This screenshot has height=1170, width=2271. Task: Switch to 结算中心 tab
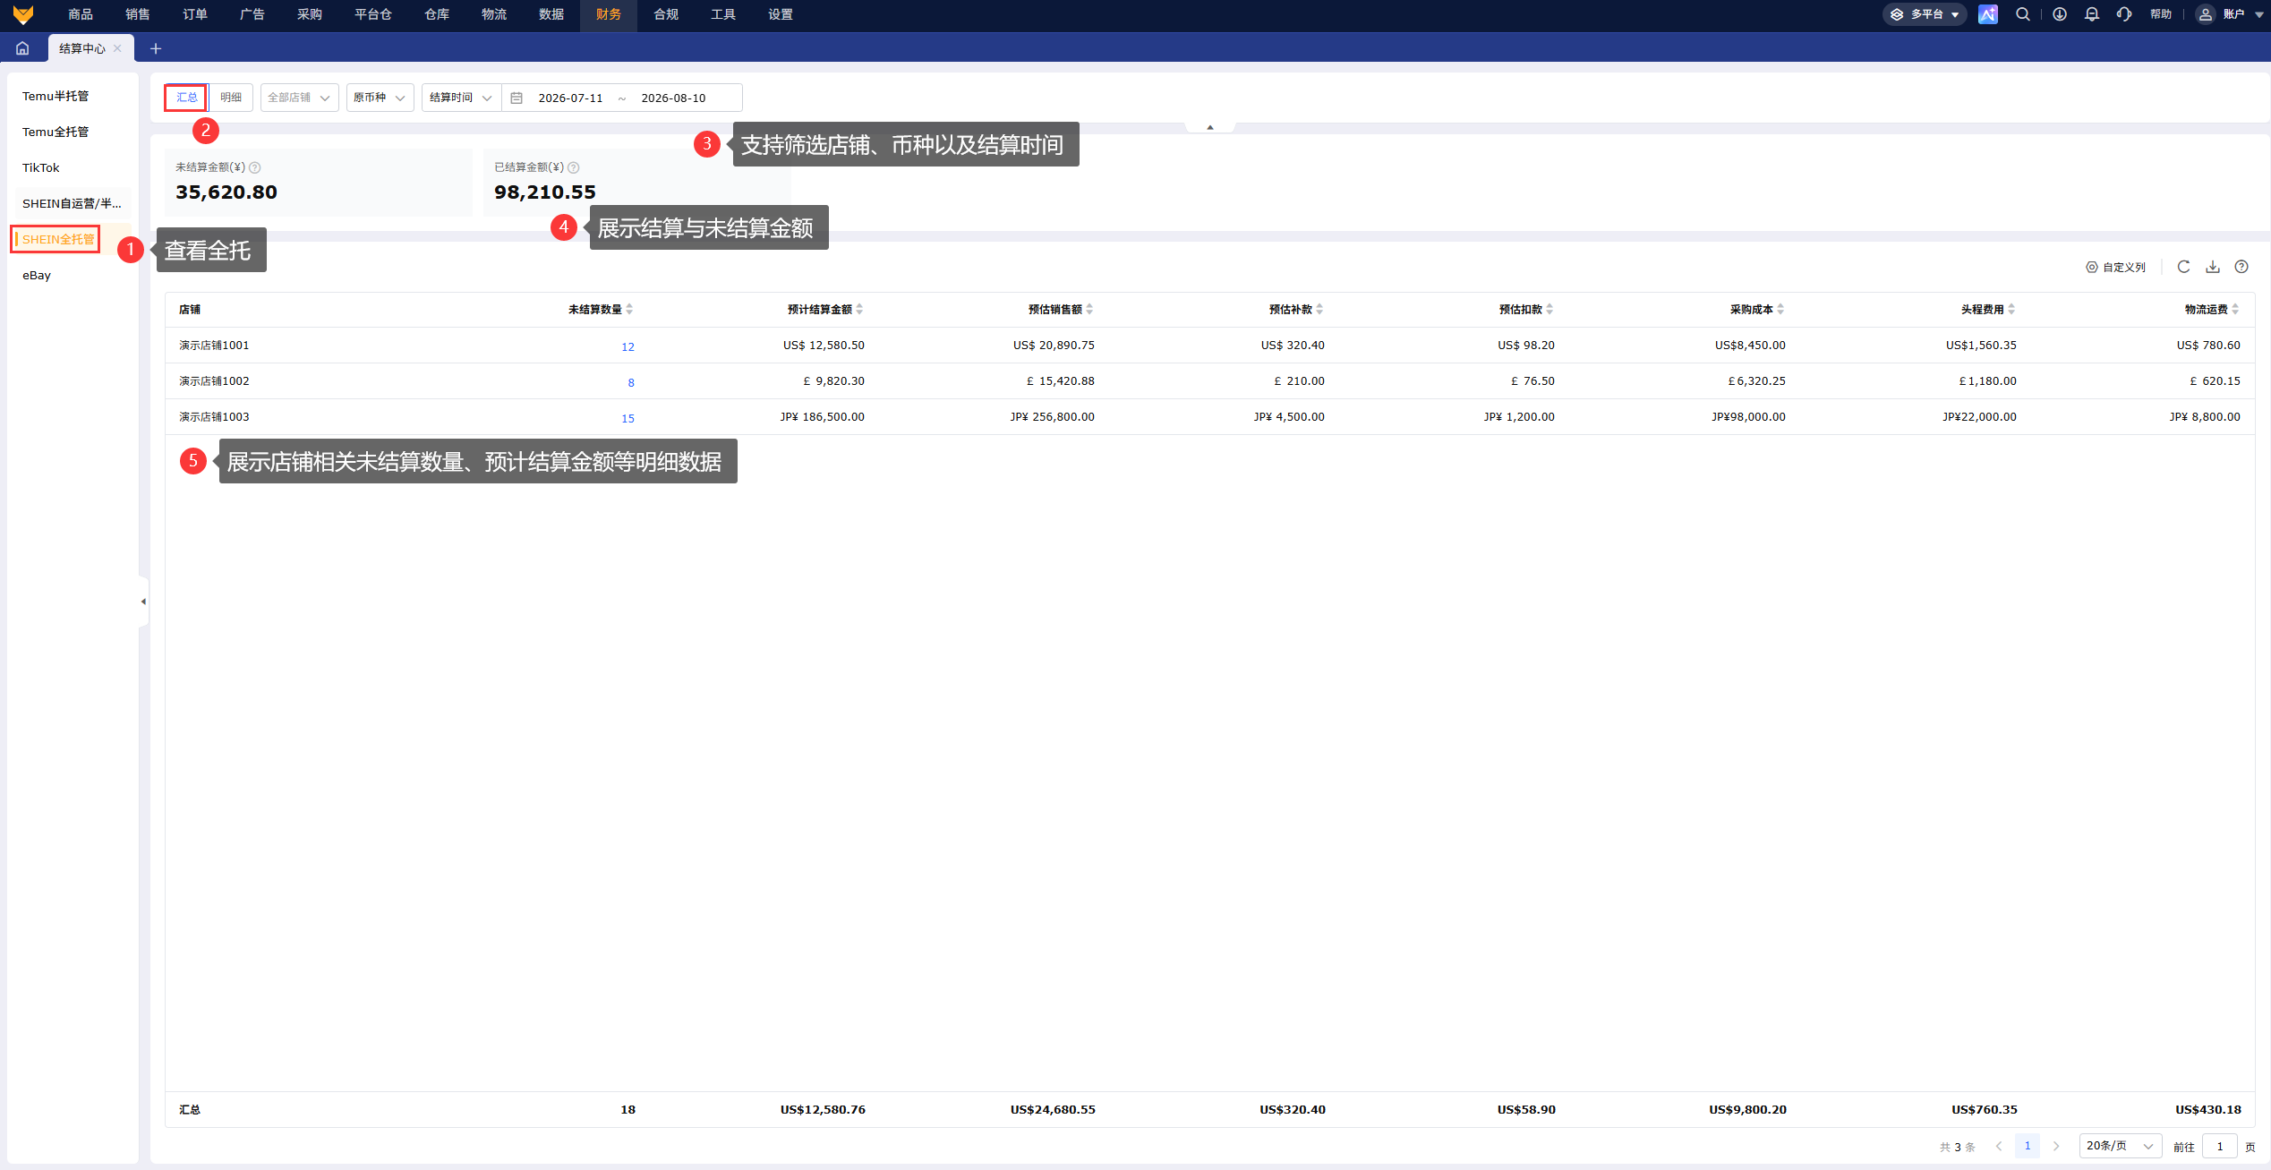[81, 48]
